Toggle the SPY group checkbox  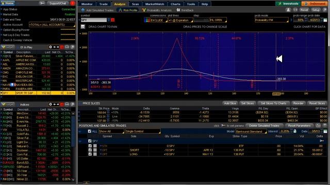coord(90,141)
